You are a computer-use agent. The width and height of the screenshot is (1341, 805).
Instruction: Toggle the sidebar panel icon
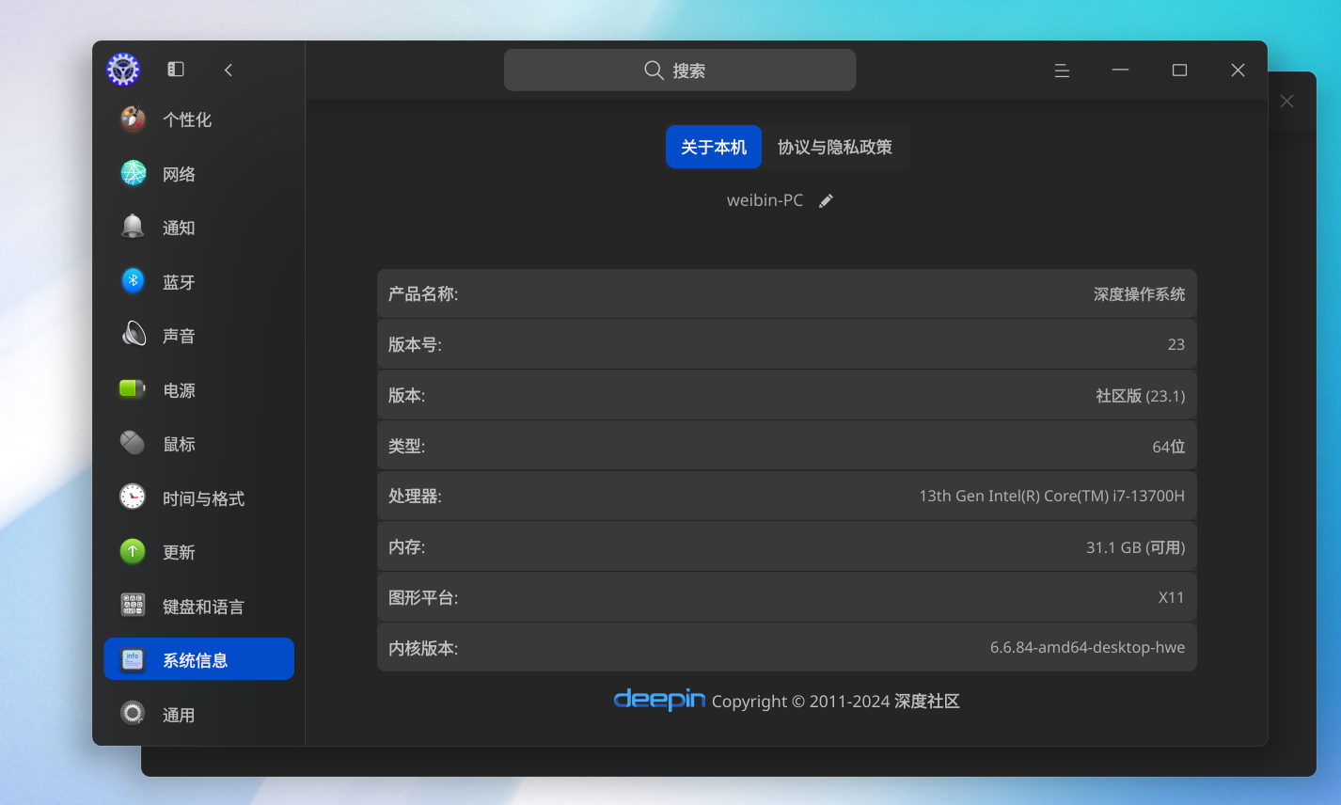[176, 70]
